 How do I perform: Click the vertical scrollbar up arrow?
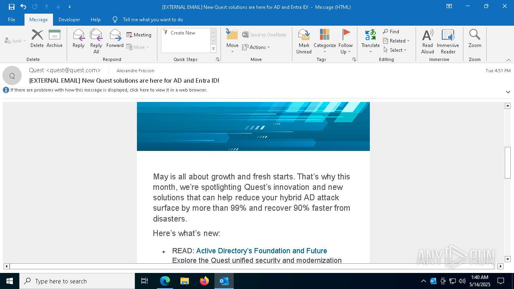click(508, 106)
